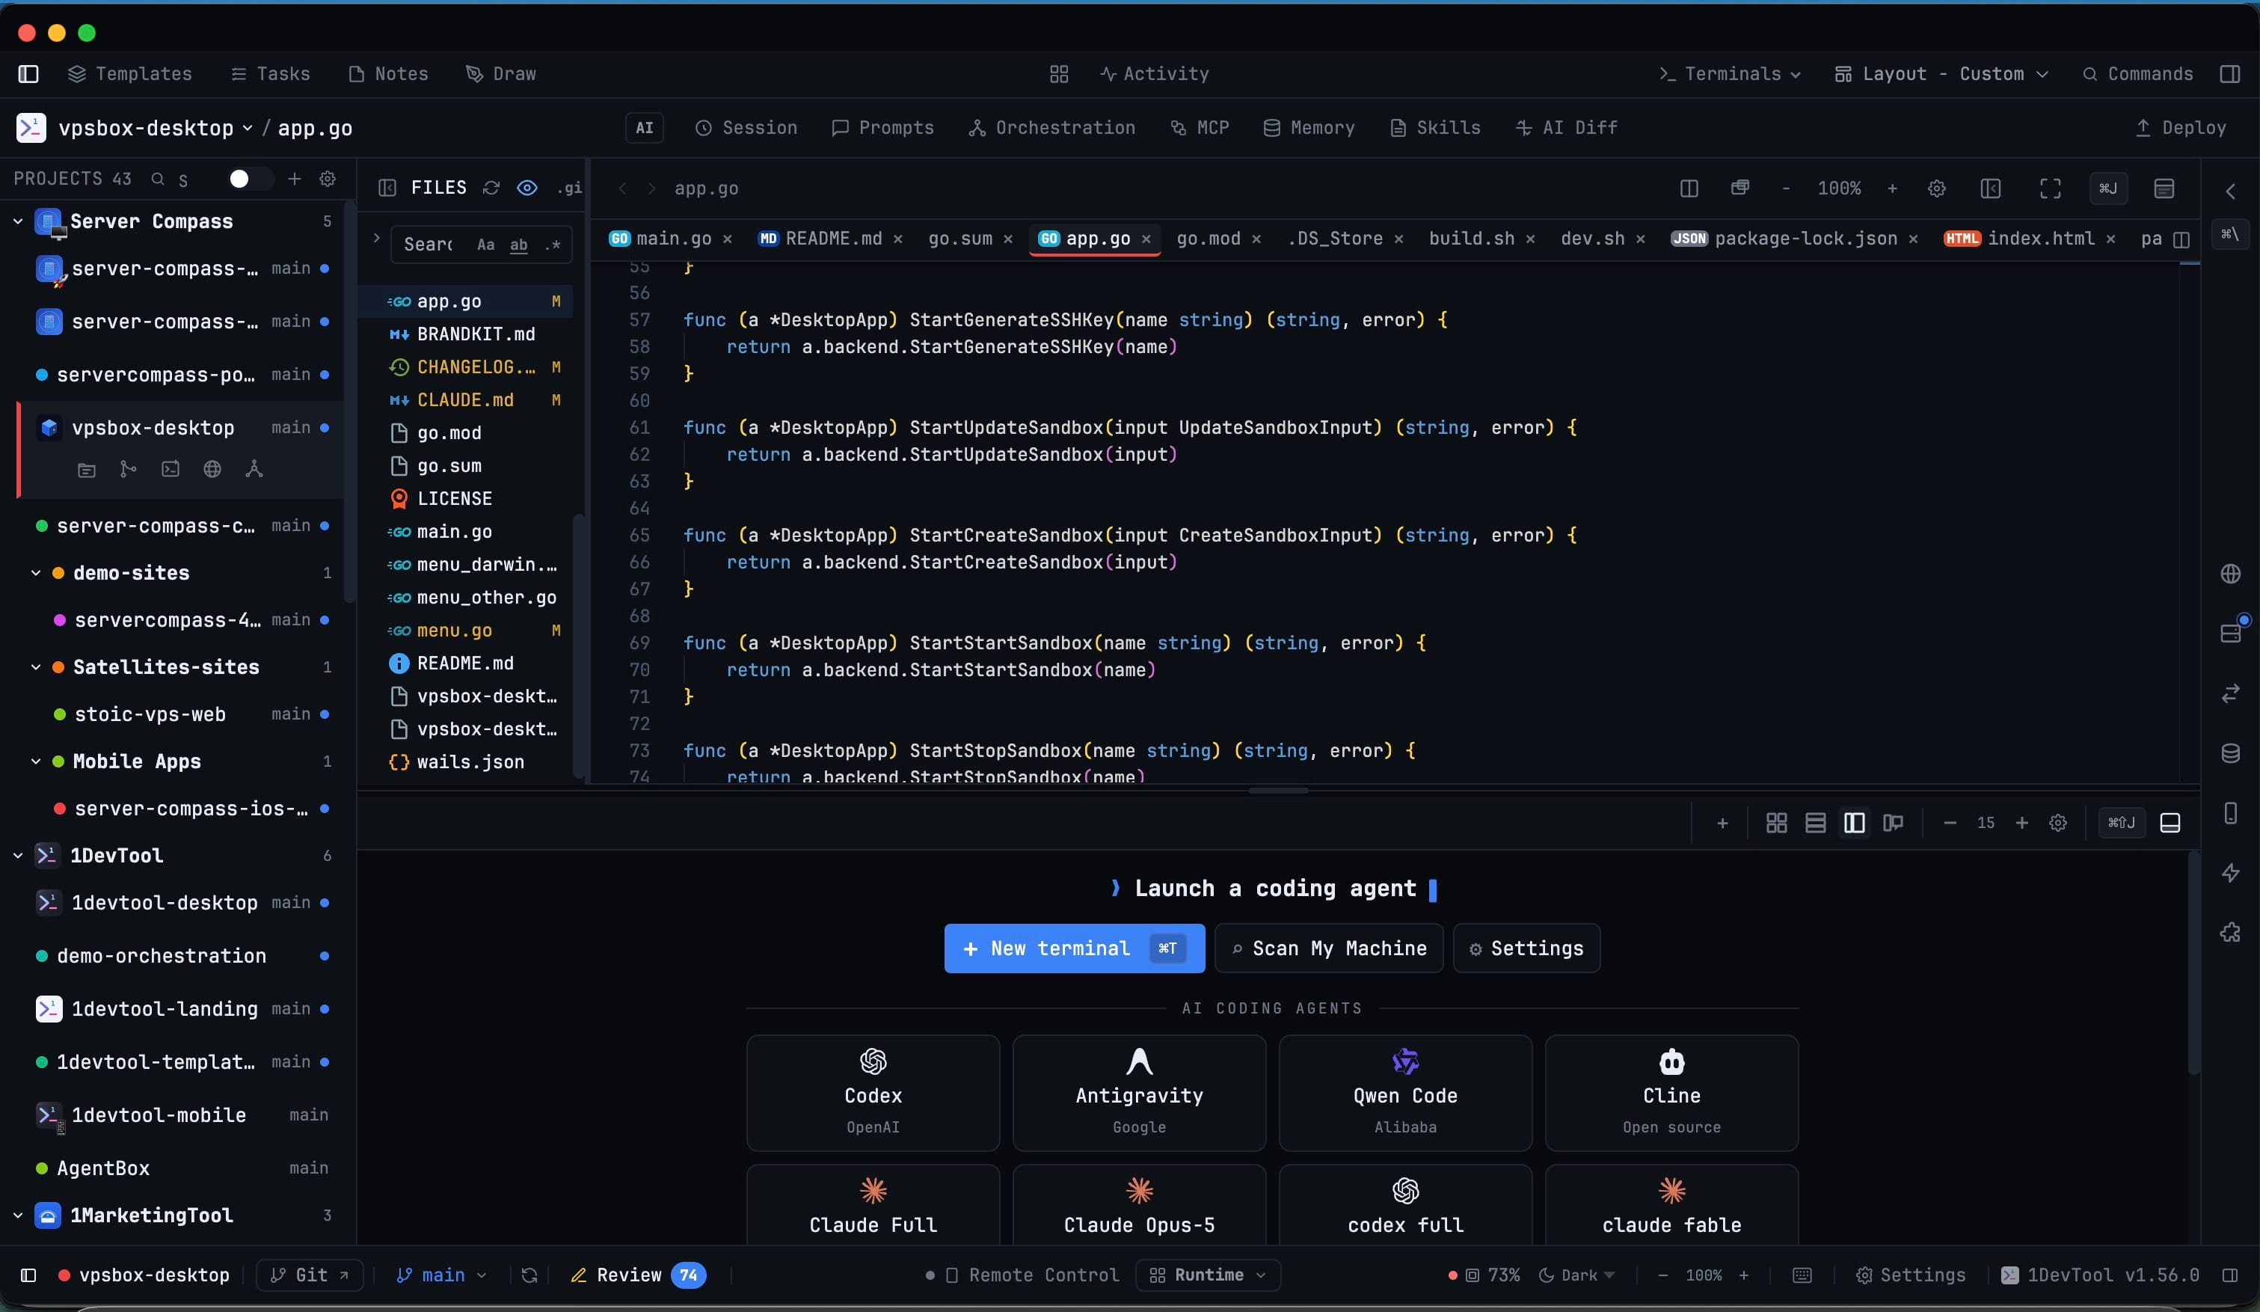Viewport: 2260px width, 1312px height.
Task: Split the editor pane icon
Action: (1689, 188)
